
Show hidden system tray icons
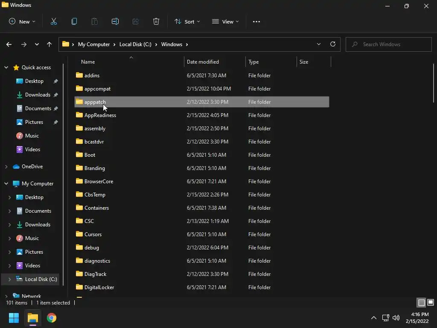[x=374, y=318]
